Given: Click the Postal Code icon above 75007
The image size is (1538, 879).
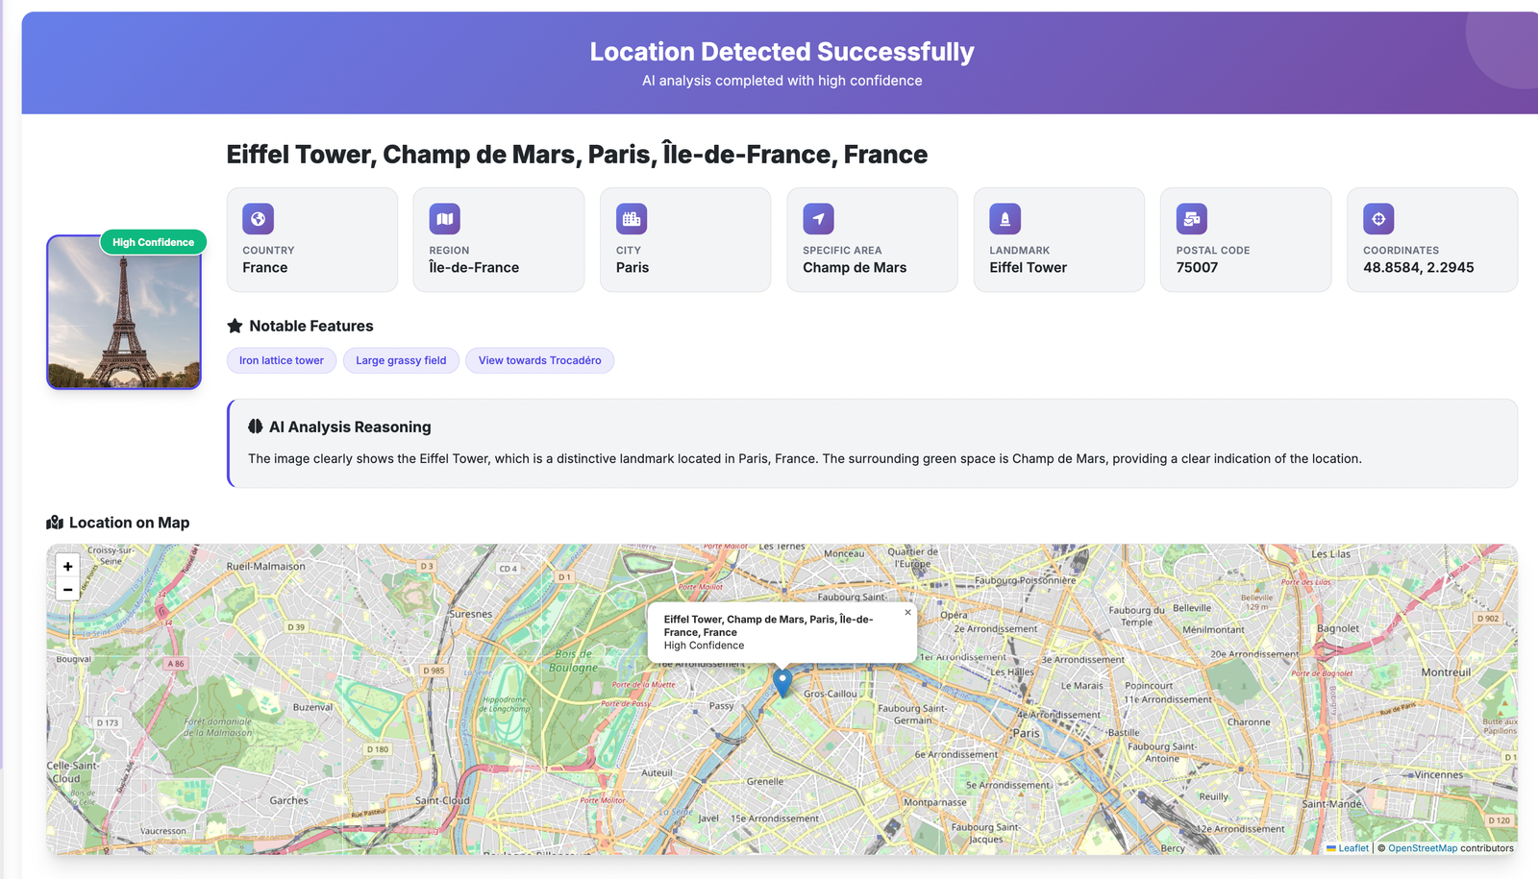Looking at the screenshot, I should [1191, 218].
